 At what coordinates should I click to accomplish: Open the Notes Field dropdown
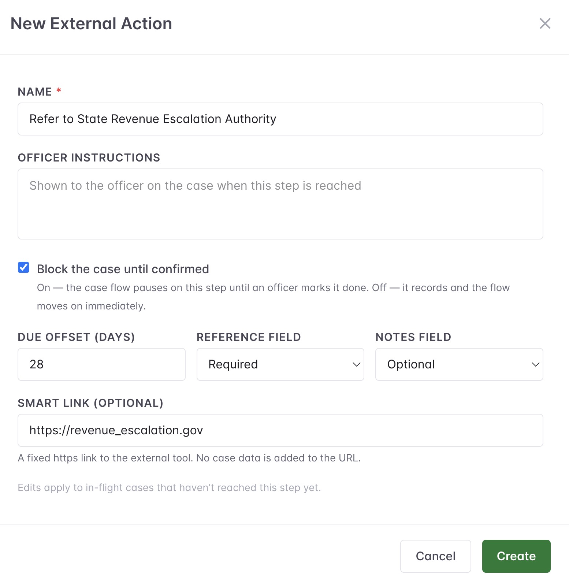pos(459,364)
